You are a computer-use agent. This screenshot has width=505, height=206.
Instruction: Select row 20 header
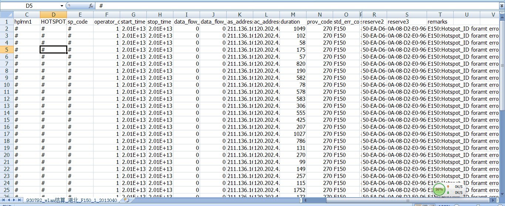[7, 155]
